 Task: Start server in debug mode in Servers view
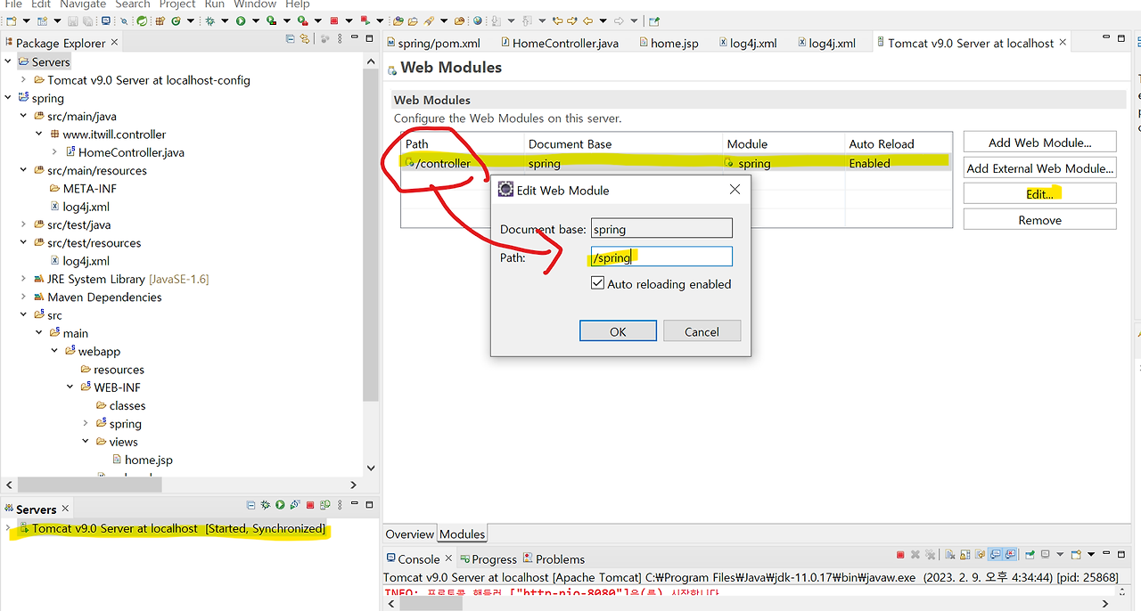266,505
